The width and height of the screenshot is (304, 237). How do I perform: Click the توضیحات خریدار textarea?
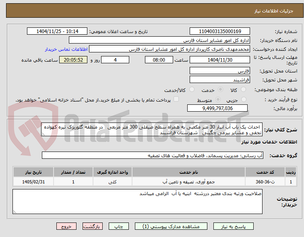click(x=137, y=202)
